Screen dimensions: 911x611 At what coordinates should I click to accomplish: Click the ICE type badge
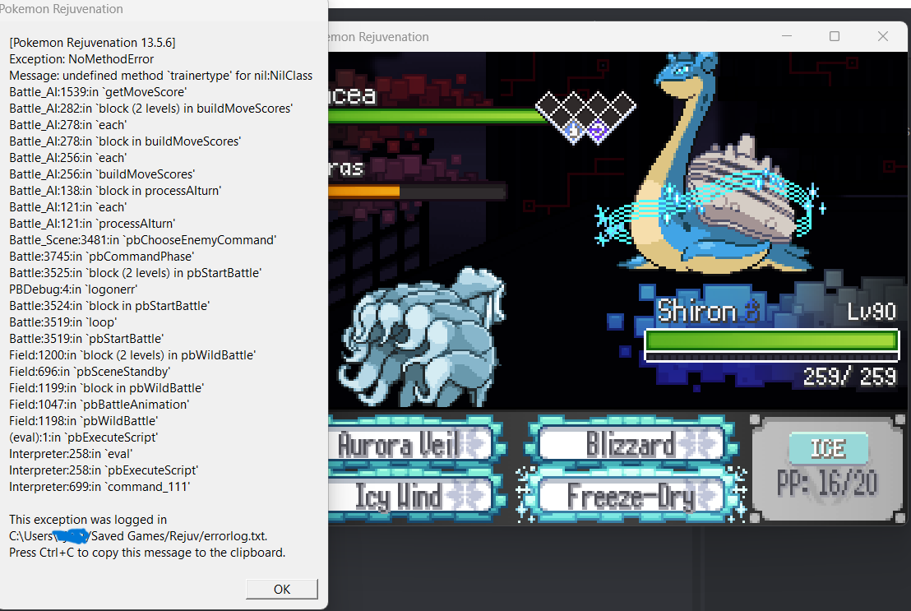(x=828, y=448)
